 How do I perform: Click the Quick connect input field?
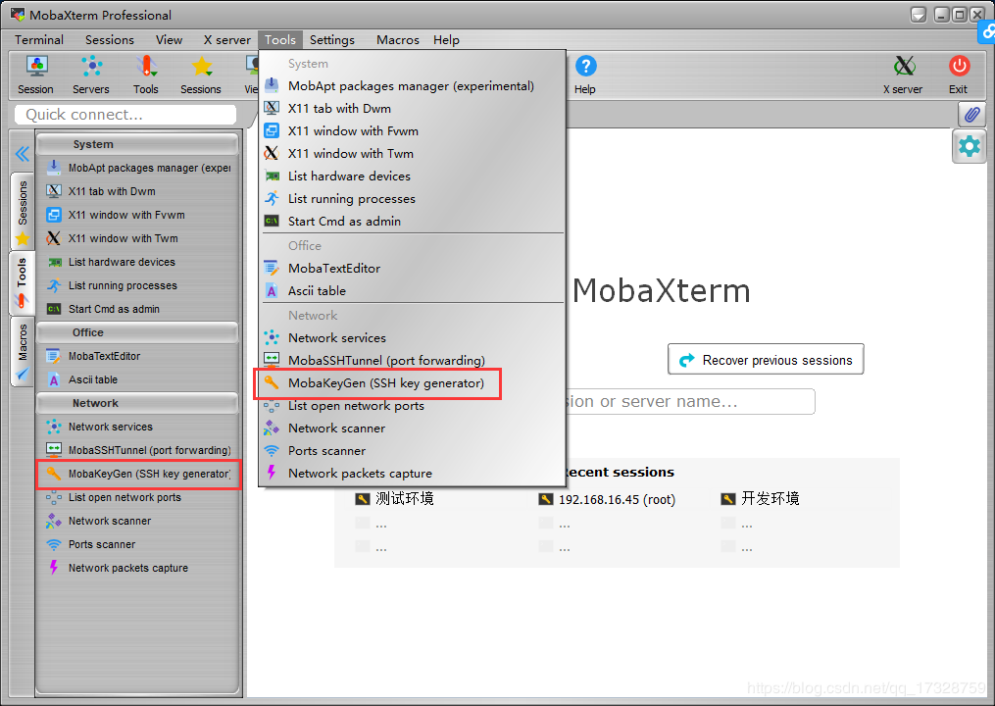pyautogui.click(x=125, y=115)
